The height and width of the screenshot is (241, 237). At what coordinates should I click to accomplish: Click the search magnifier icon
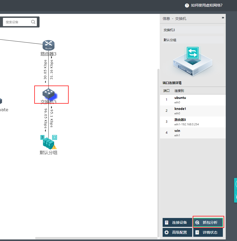coord(33,22)
